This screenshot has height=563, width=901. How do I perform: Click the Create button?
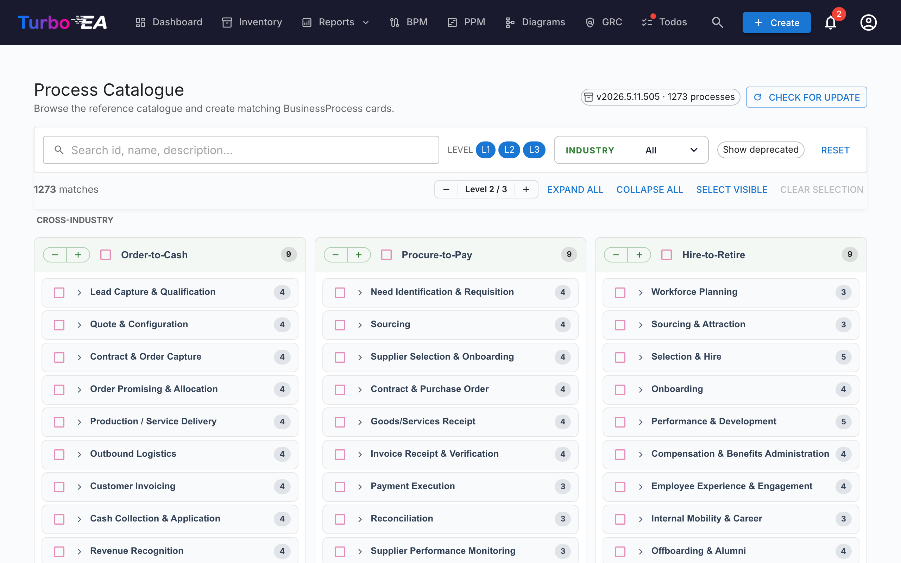[x=776, y=22]
